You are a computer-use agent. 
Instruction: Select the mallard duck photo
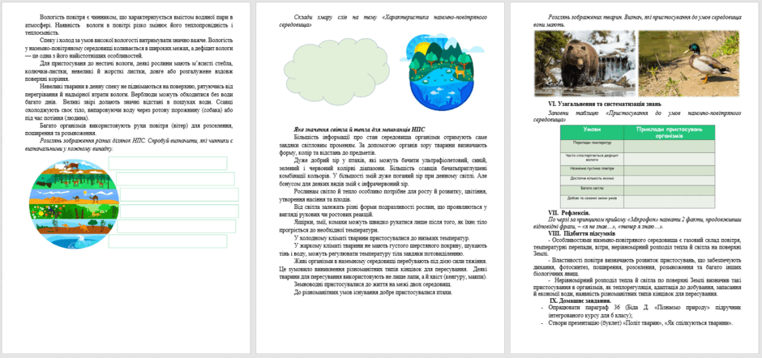[689, 64]
